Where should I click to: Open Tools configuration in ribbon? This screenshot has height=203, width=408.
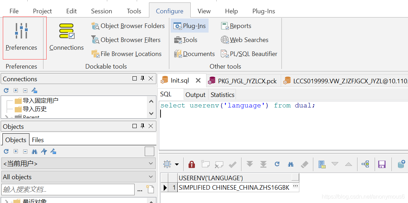(x=186, y=40)
